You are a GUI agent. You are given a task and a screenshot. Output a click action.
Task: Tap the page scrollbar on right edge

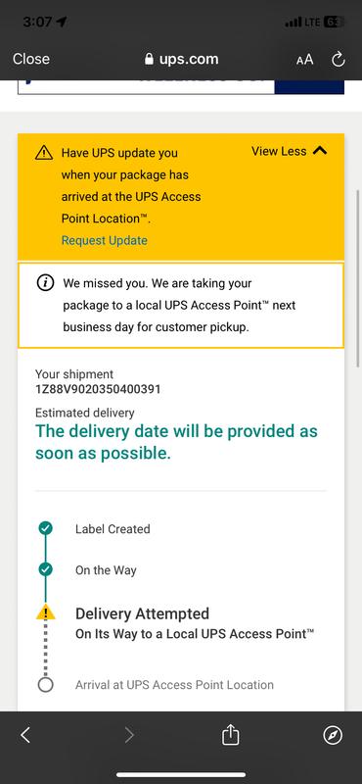pyautogui.click(x=357, y=278)
